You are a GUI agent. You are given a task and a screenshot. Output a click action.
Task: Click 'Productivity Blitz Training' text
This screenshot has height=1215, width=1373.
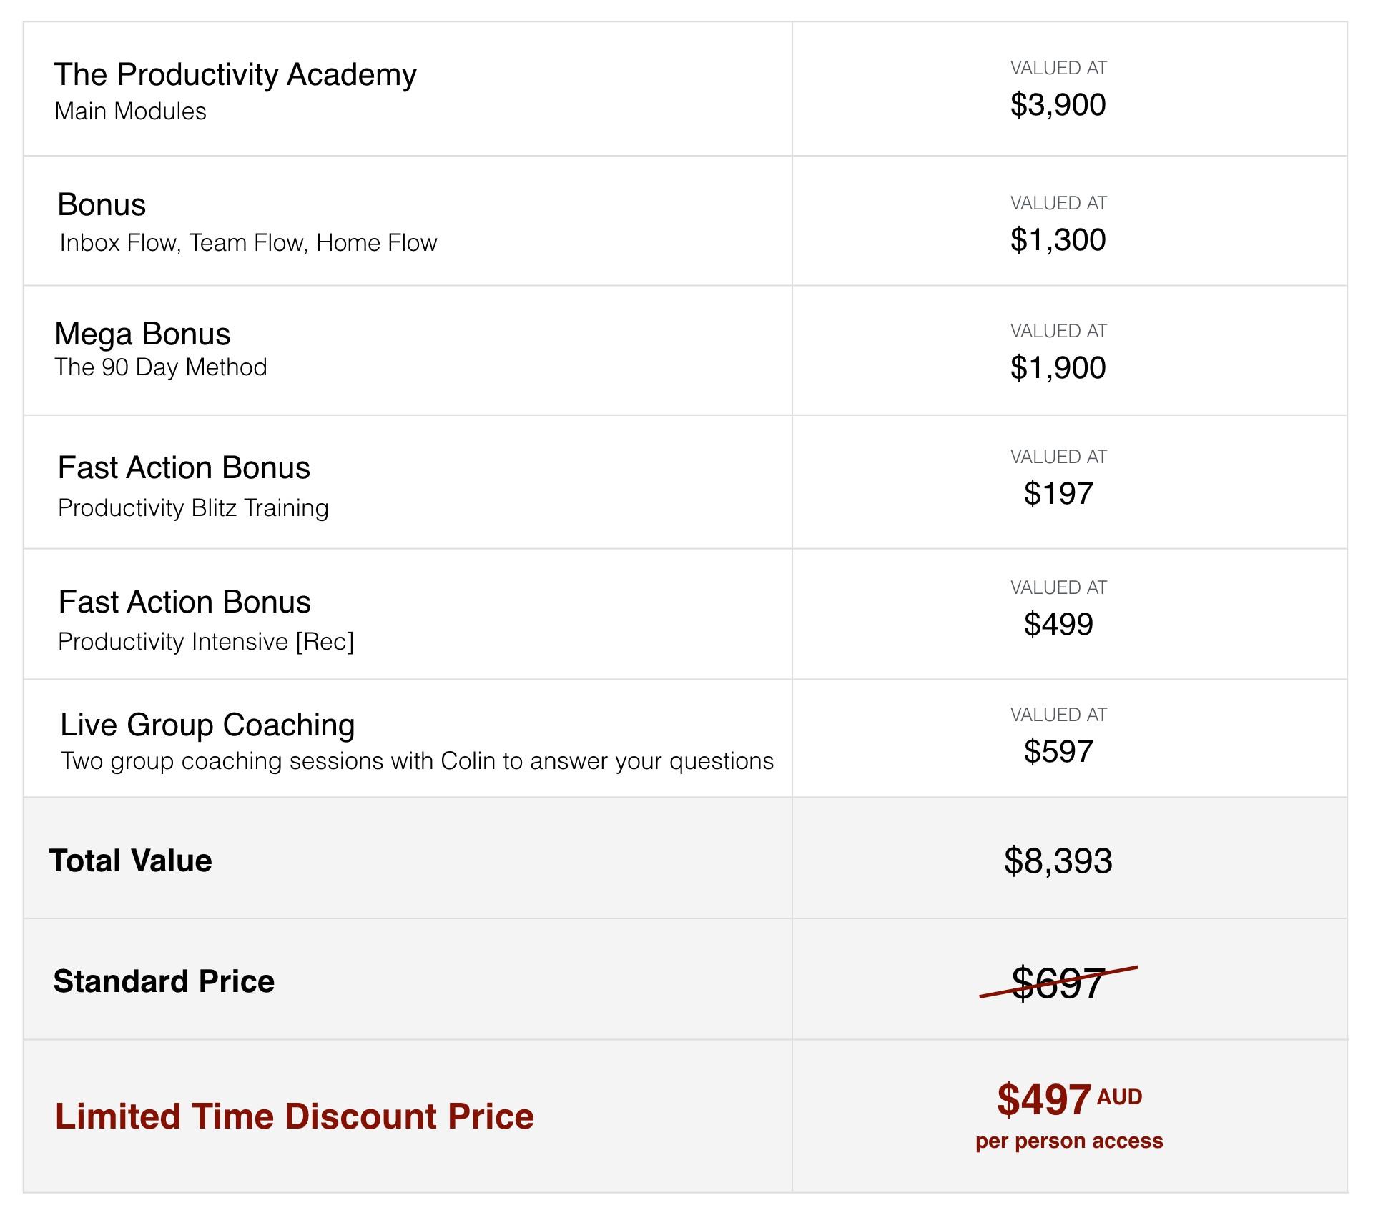(193, 508)
